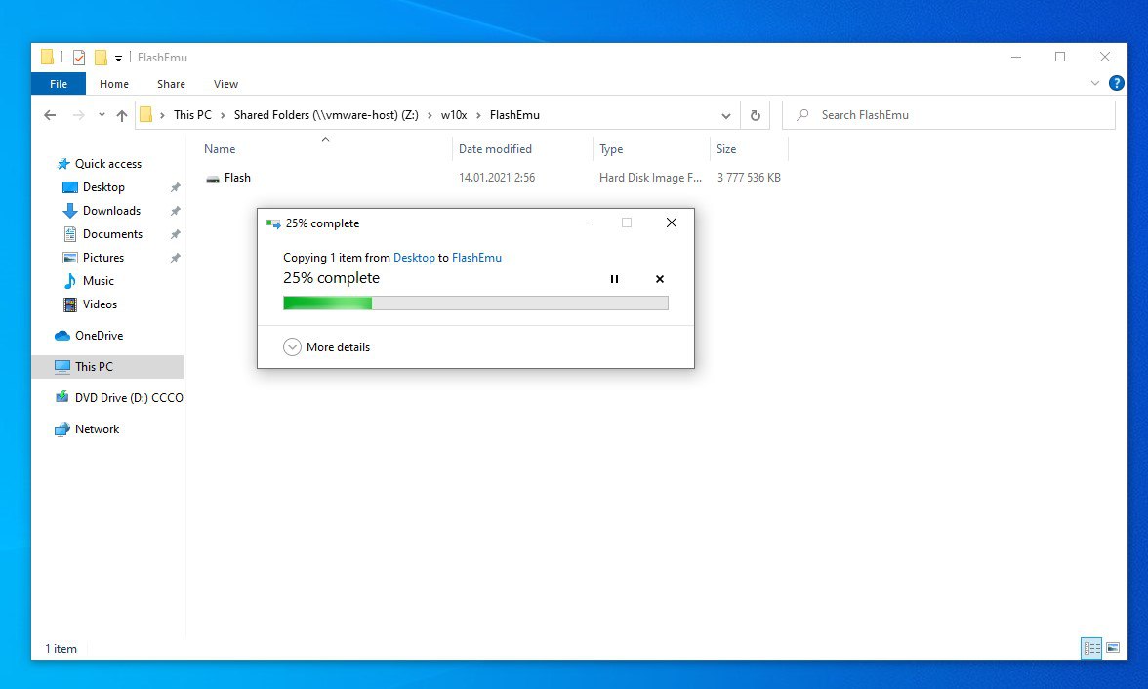Click the New folder quick access icon
The width and height of the screenshot is (1148, 689).
tap(101, 58)
